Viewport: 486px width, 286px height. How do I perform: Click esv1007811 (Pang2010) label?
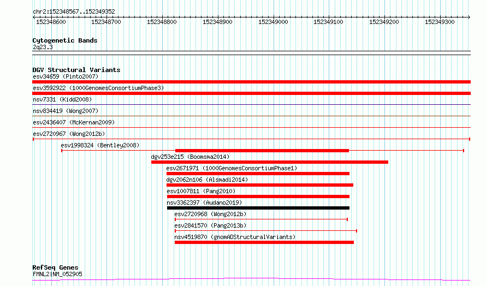coord(201,191)
